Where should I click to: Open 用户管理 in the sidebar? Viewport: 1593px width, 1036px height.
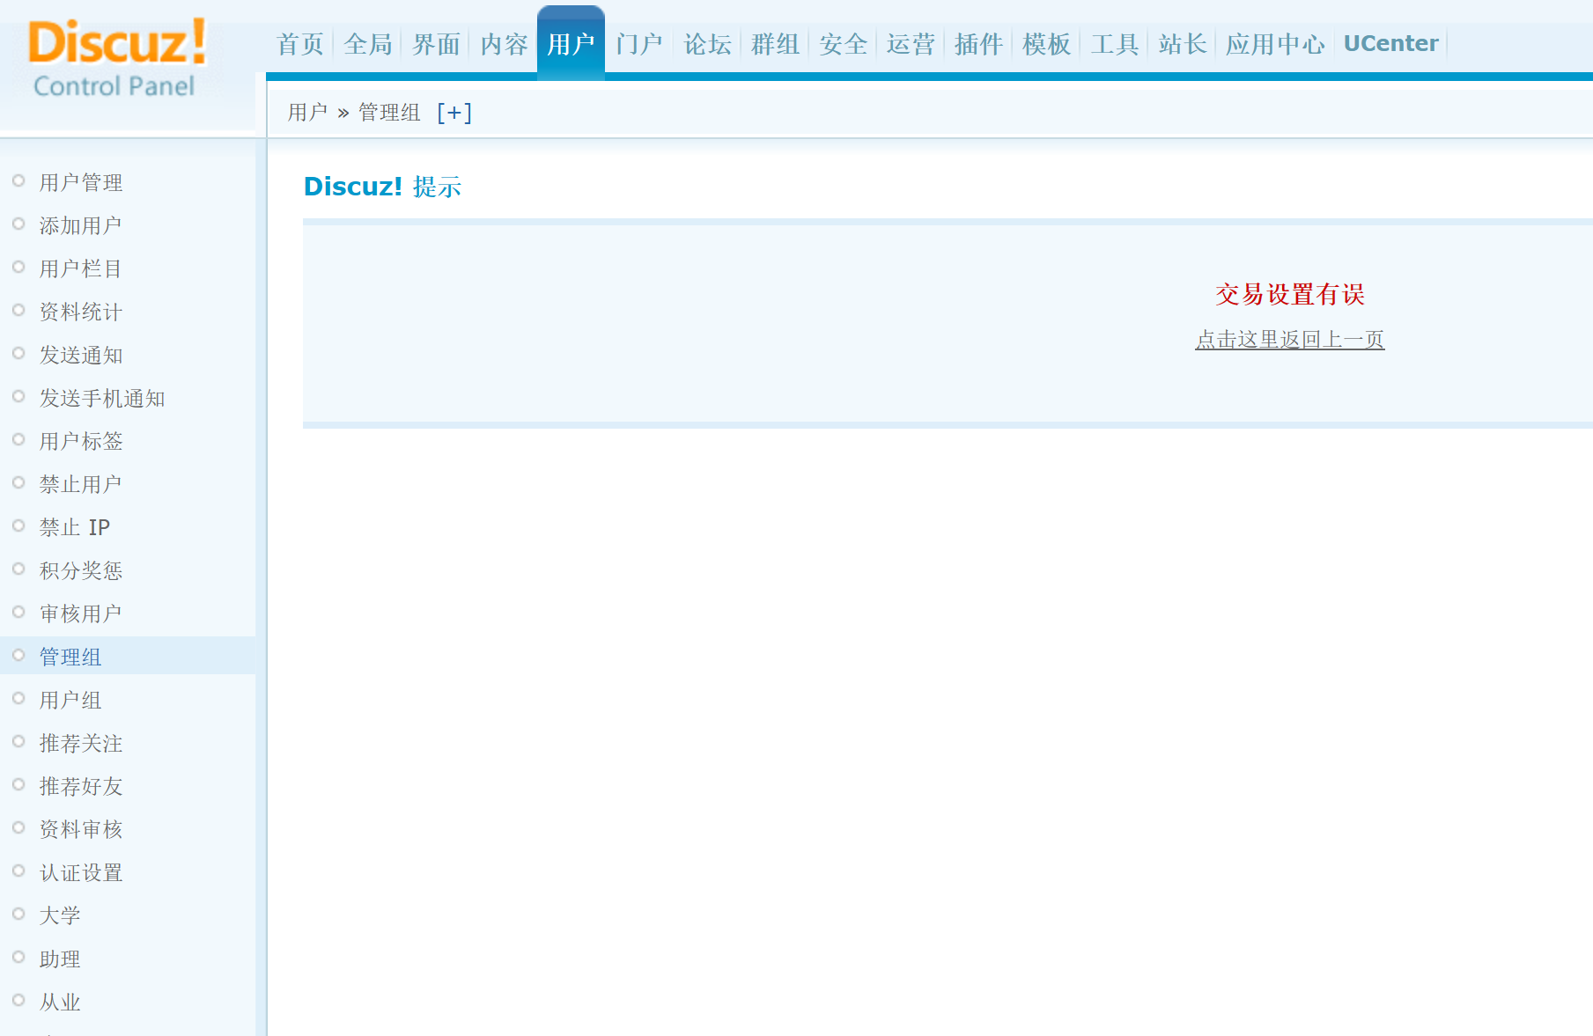pos(81,182)
